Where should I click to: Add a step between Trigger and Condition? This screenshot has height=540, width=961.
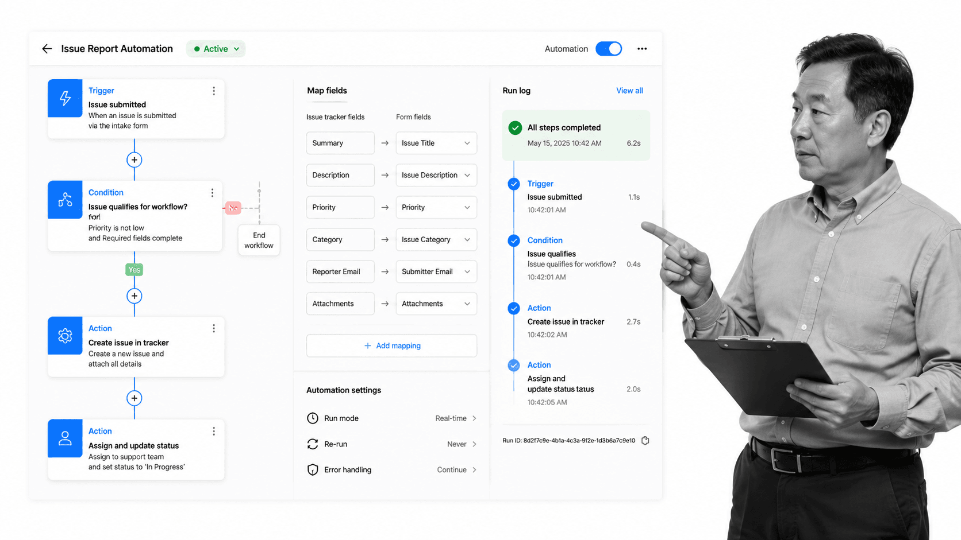click(134, 160)
